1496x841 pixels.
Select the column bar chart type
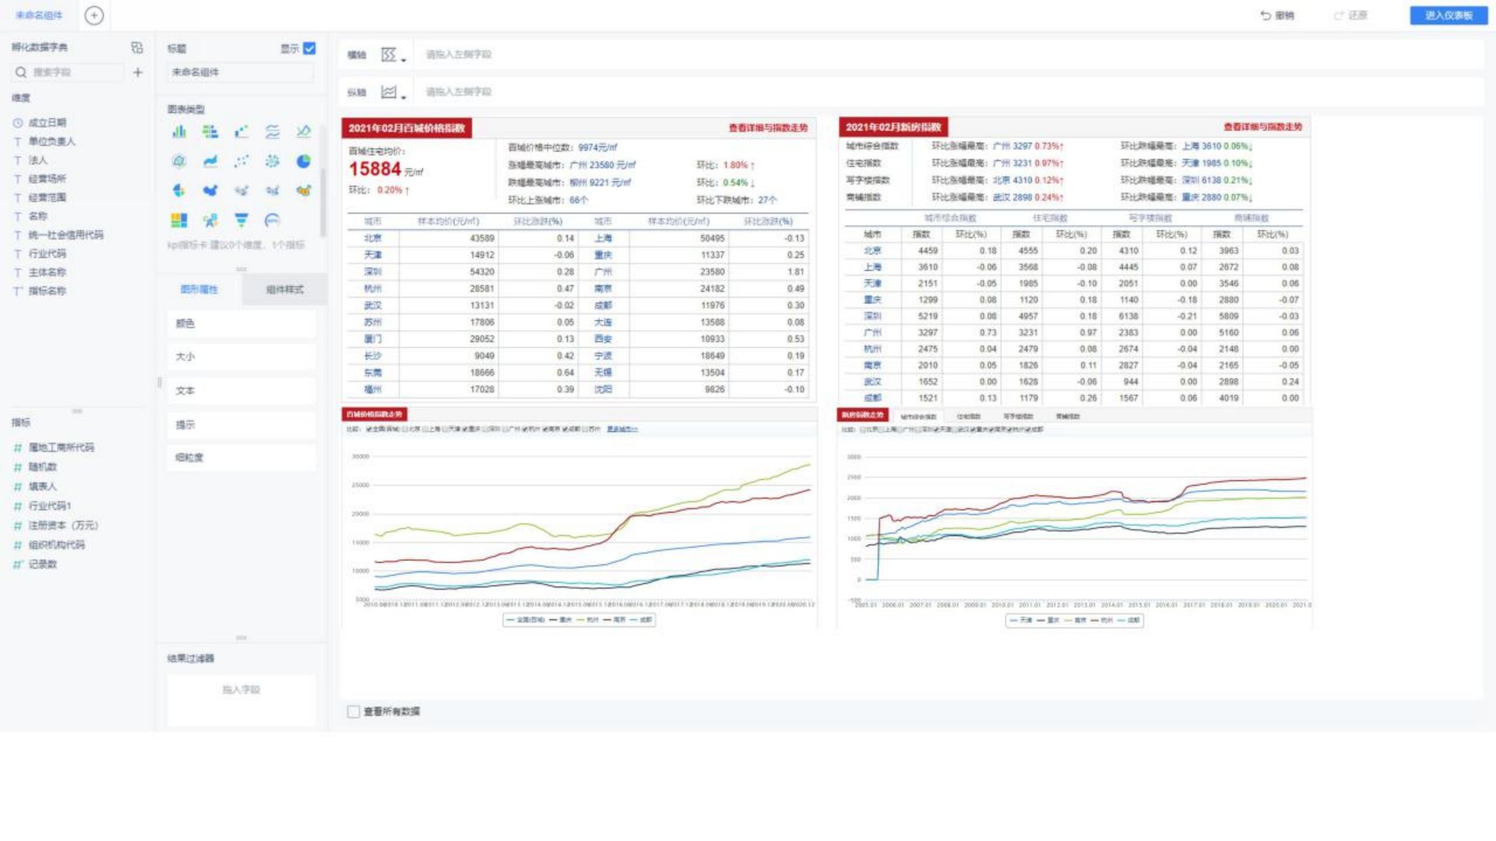(179, 131)
